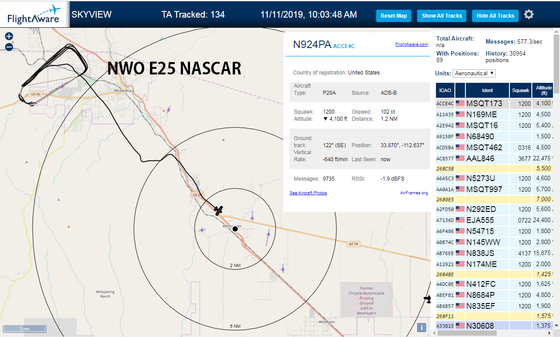Open the AirFrames.org link

pos(414,193)
